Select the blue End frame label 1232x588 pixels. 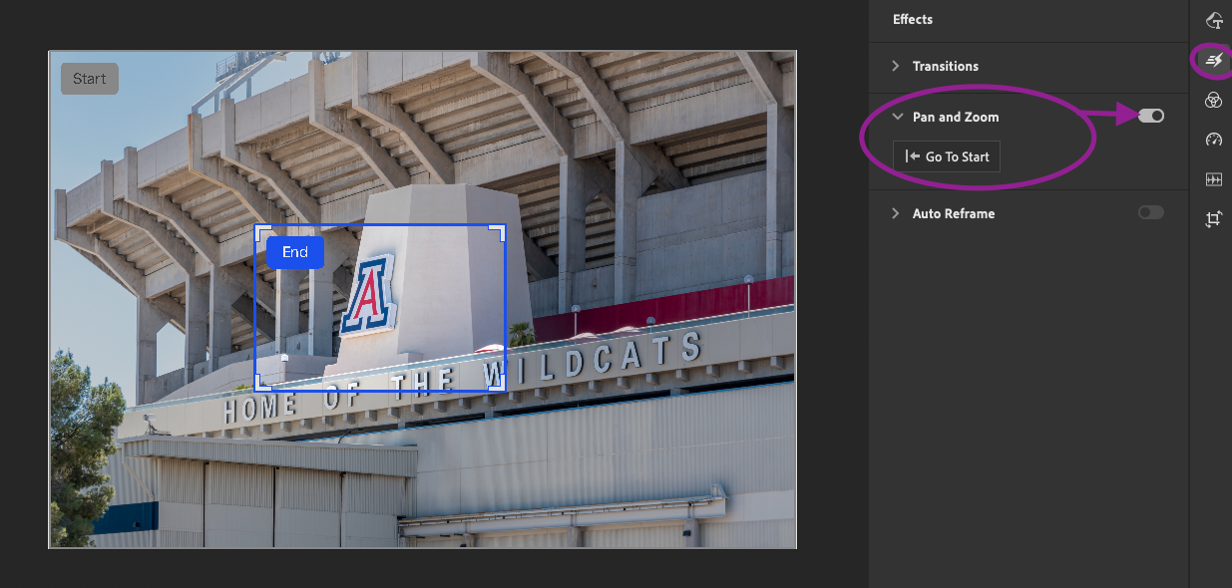[x=295, y=252]
